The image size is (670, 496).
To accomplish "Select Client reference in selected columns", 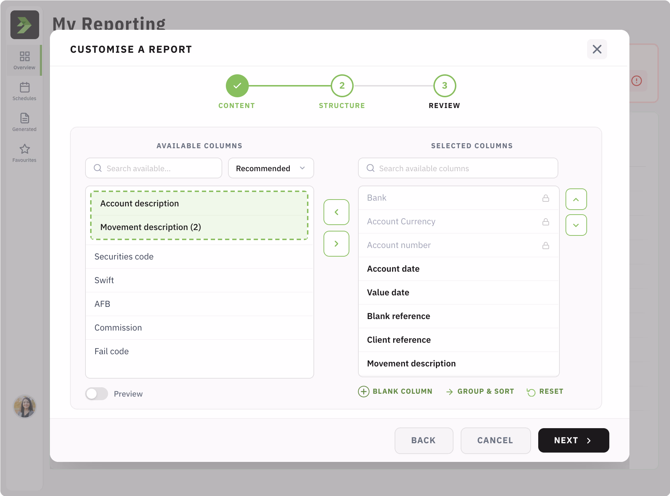I will [459, 340].
